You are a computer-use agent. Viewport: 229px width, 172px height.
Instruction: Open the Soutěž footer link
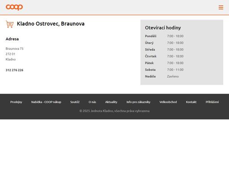pyautogui.click(x=75, y=102)
